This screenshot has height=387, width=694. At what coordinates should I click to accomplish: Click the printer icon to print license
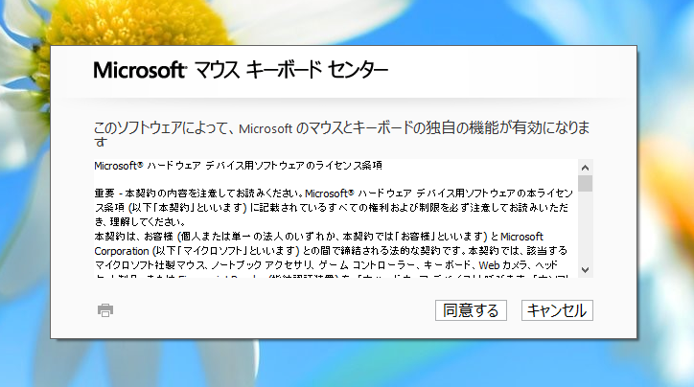click(105, 310)
